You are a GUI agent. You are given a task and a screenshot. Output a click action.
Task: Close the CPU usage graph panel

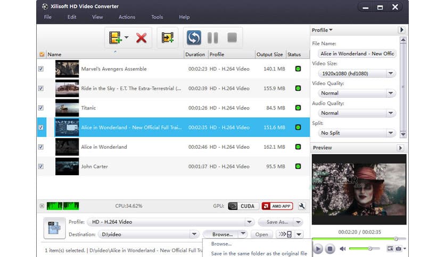42,206
